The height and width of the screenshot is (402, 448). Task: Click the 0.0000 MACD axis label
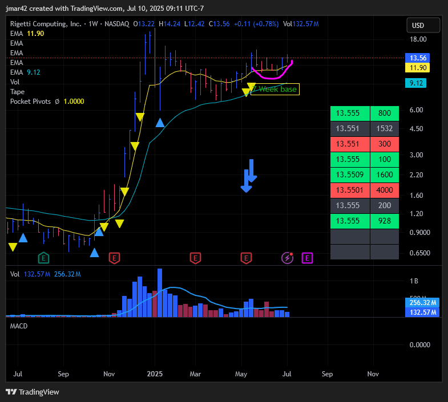click(x=419, y=345)
